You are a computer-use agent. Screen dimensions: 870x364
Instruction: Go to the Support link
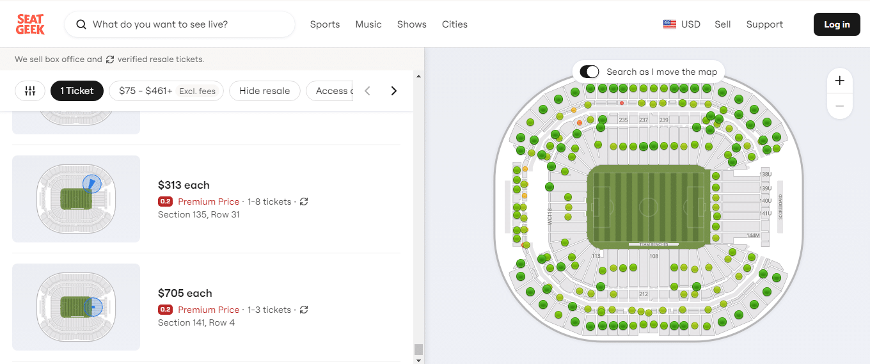point(764,24)
